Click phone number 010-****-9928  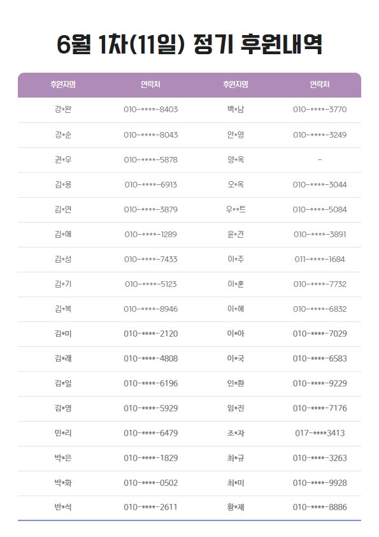pyautogui.click(x=320, y=483)
